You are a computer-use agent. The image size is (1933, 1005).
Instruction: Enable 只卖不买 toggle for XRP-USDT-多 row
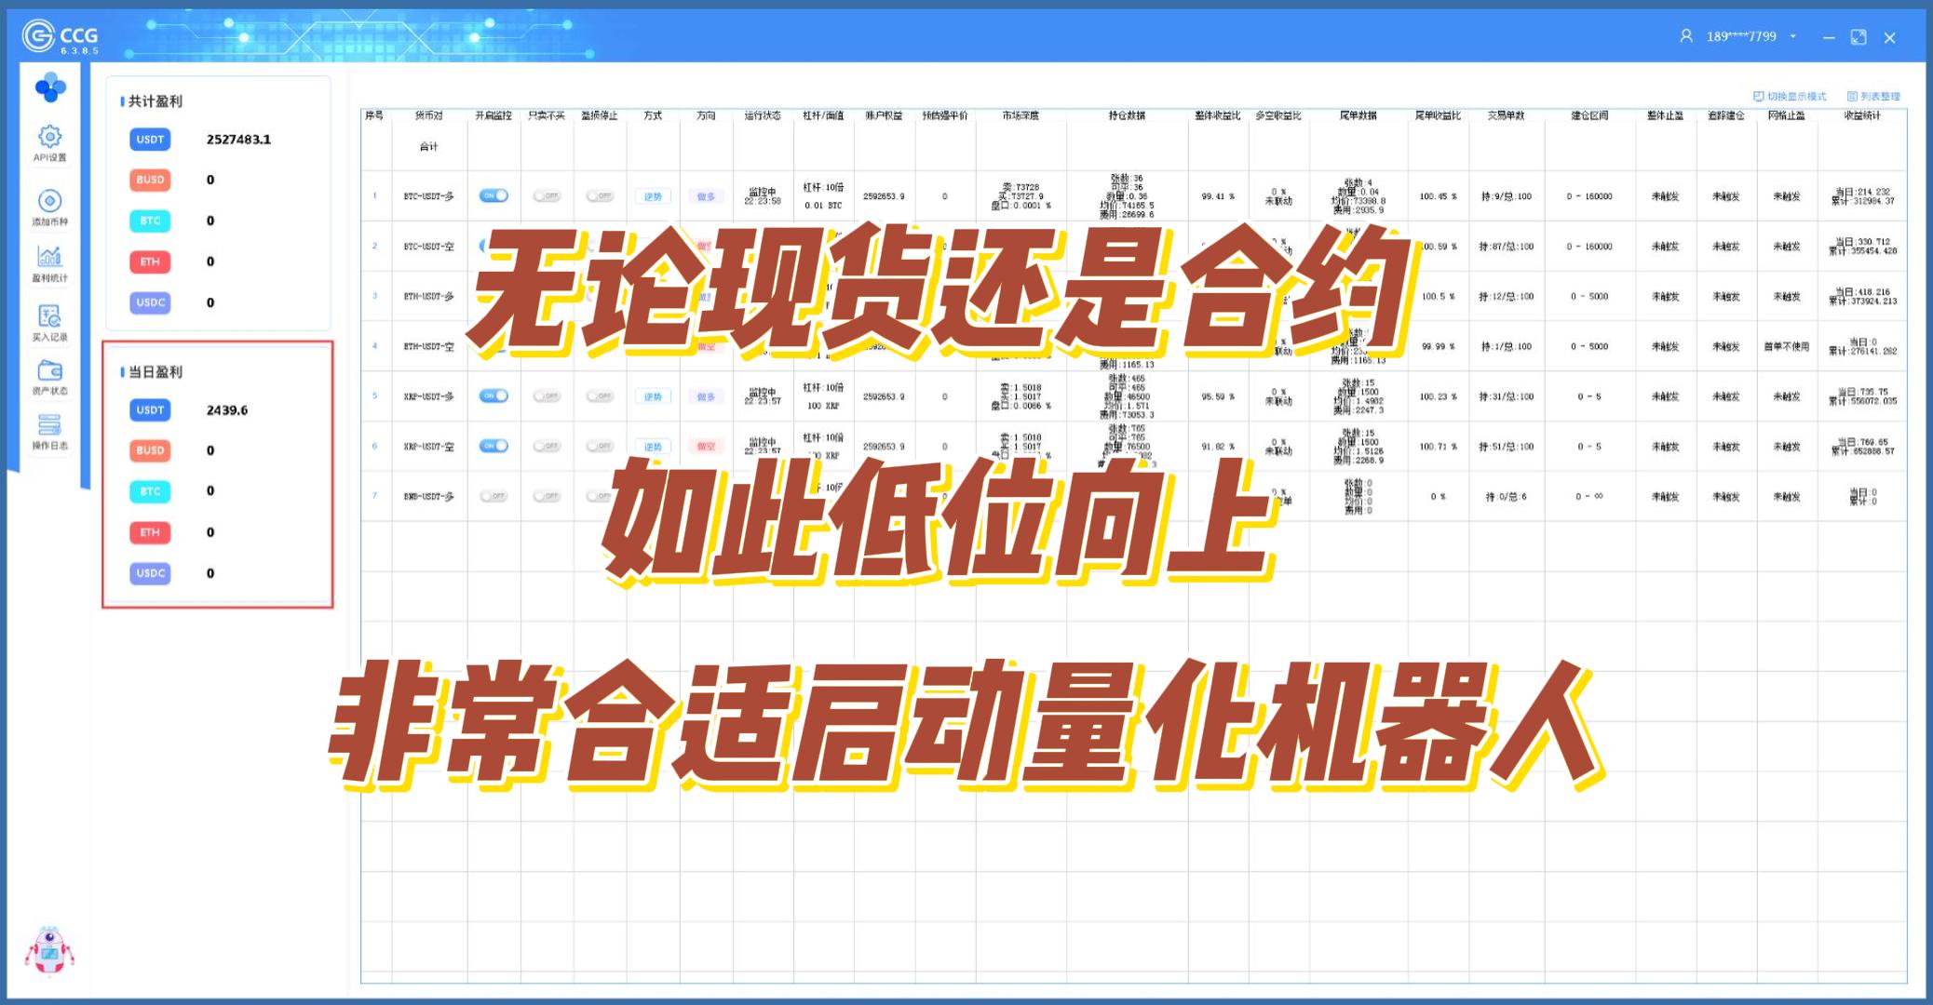547,396
